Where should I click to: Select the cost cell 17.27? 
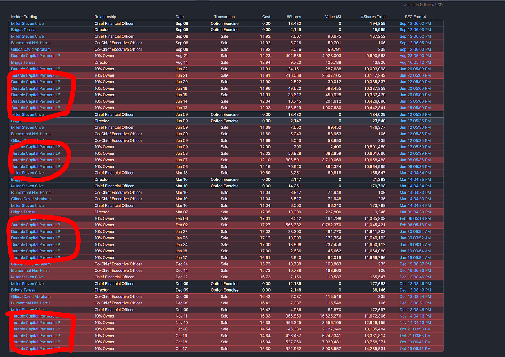click(x=265, y=225)
